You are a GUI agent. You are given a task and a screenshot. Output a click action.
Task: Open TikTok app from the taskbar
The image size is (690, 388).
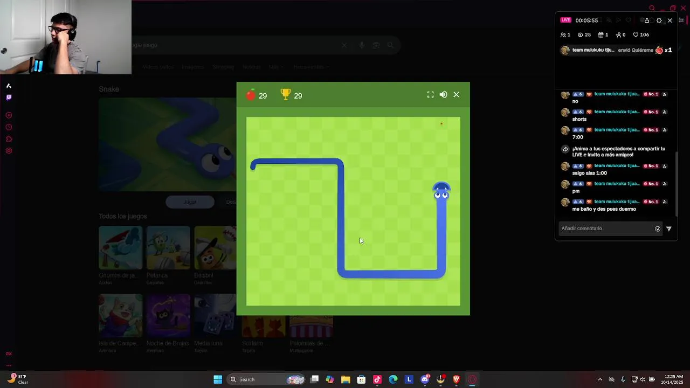[377, 379]
